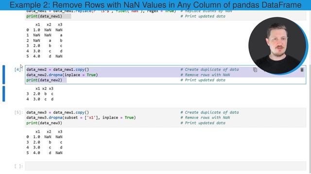Click output row '2 NaN a b'
The height and width of the screenshot is (174, 311).
pyautogui.click(x=44, y=41)
